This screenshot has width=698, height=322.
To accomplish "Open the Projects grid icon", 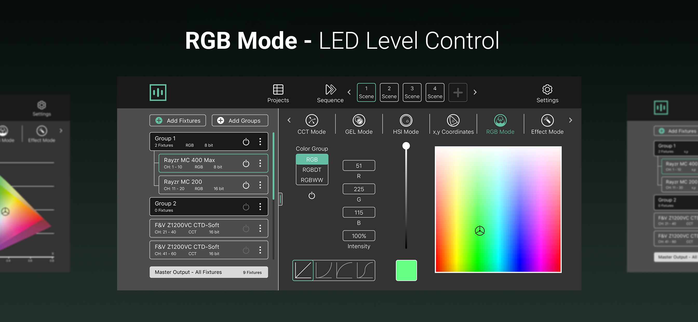I will point(278,89).
